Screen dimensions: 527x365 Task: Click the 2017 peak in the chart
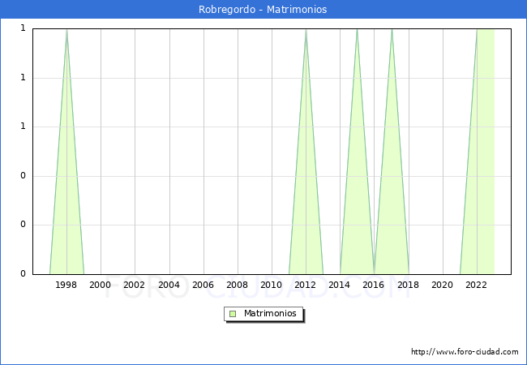click(392, 32)
